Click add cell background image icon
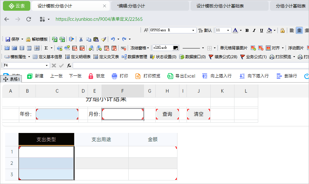 (253, 48)
